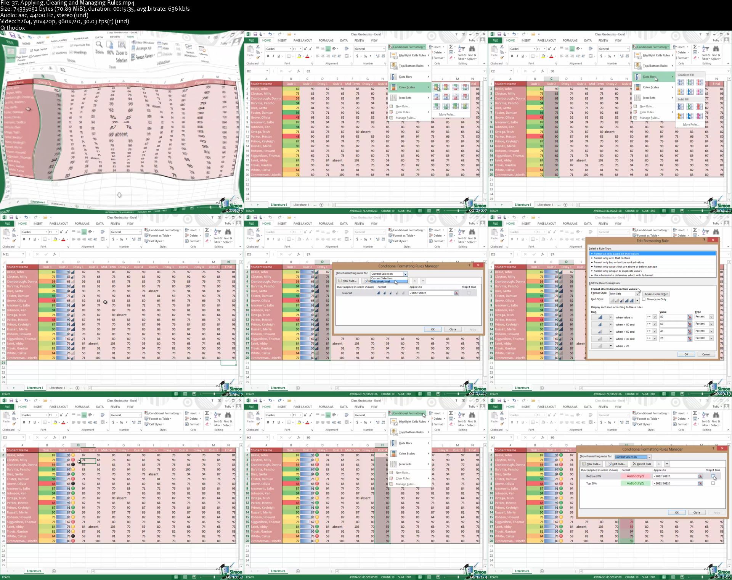Screen dimensions: 732x580
Task: Check Stop If True for Top 20% rule
Action: click(x=713, y=483)
